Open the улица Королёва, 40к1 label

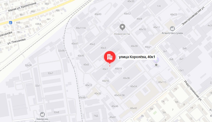pyautogui.click(x=137, y=57)
